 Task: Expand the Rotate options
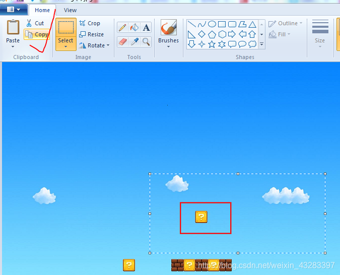point(108,45)
